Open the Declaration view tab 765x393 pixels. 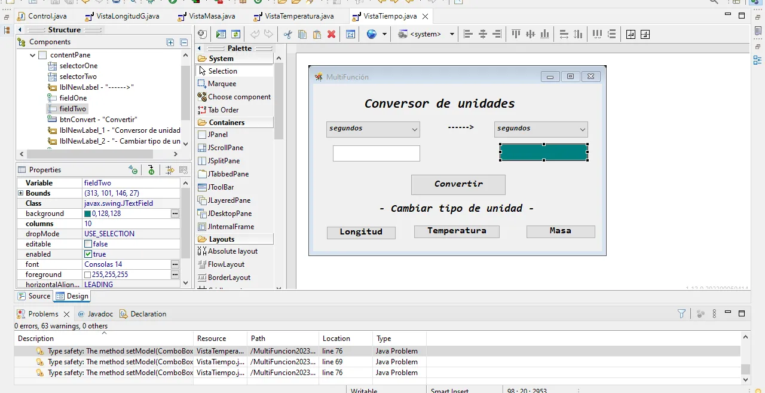tap(142, 313)
